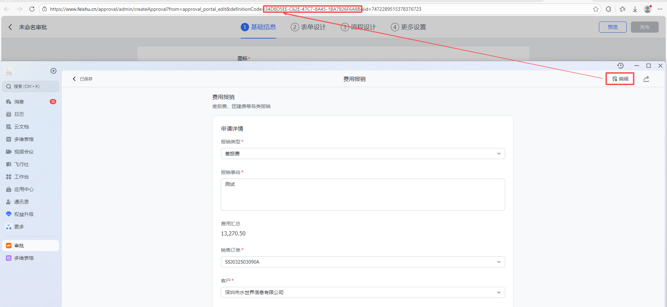This screenshot has height=307, width=667.
Task: Click the sidebar search box
Action: coord(31,86)
